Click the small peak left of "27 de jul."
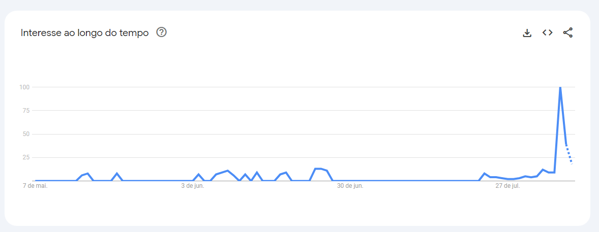The width and height of the screenshot is (599, 232). click(485, 174)
